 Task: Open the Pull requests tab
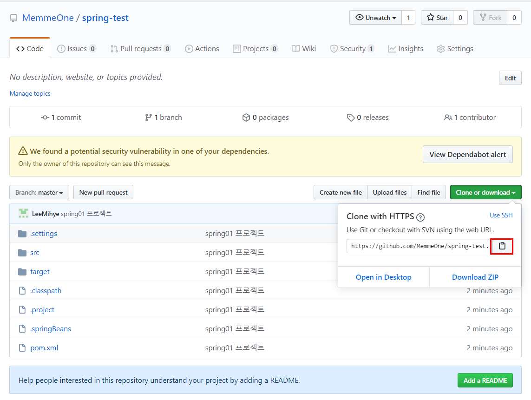tap(141, 49)
